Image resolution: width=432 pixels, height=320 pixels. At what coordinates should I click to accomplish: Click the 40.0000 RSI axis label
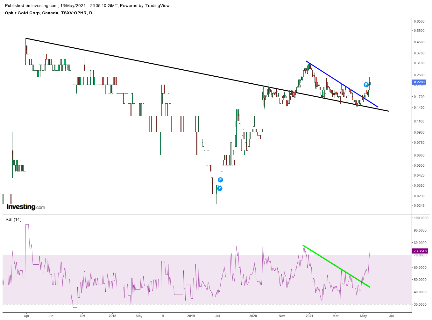420,292
